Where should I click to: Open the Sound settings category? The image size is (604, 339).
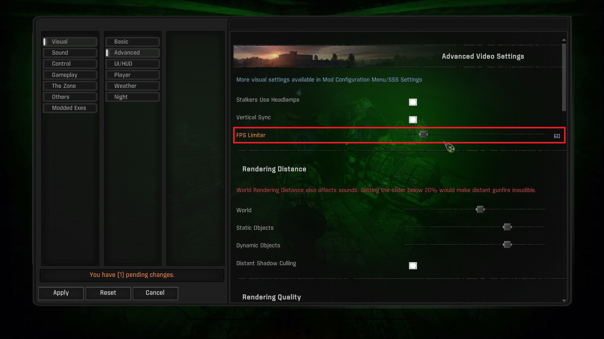coord(70,53)
